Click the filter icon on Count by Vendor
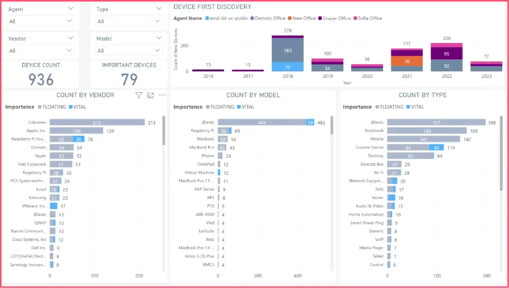Image resolution: width=509 pixels, height=288 pixels. point(139,95)
